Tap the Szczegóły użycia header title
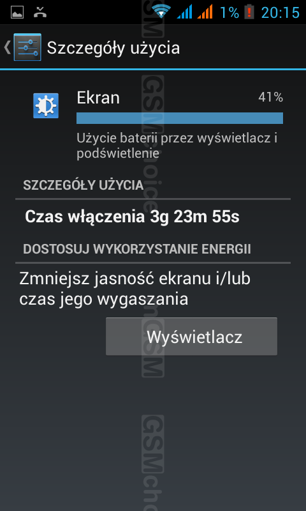This screenshot has height=511, width=306. click(113, 49)
